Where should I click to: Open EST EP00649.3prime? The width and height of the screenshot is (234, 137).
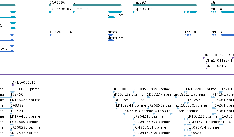click(x=184, y=111)
